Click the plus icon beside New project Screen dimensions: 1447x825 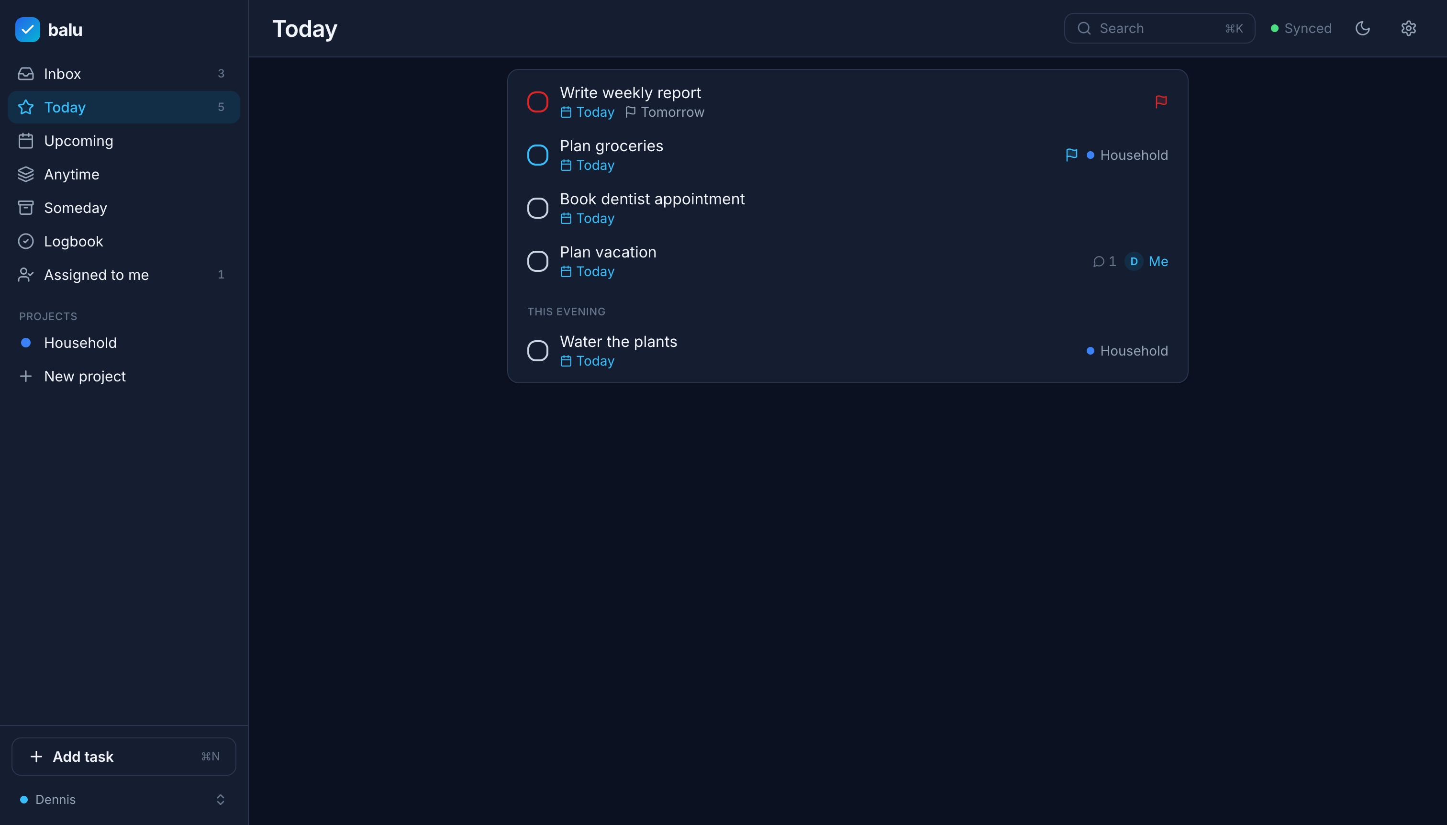(25, 376)
